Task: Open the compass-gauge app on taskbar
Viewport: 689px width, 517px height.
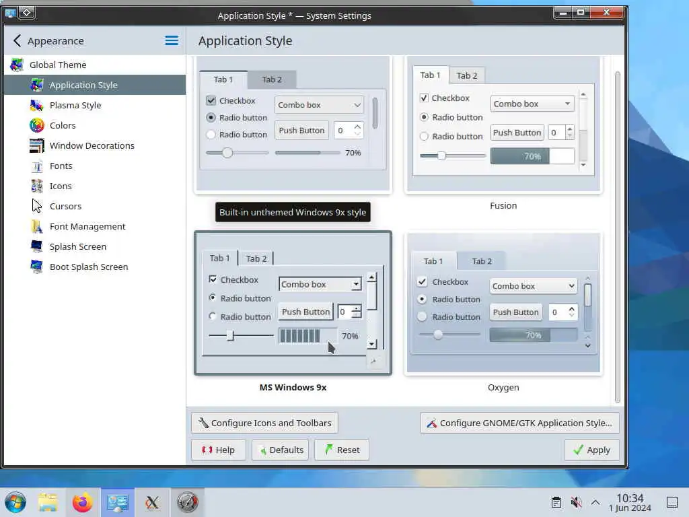Action: pyautogui.click(x=187, y=502)
